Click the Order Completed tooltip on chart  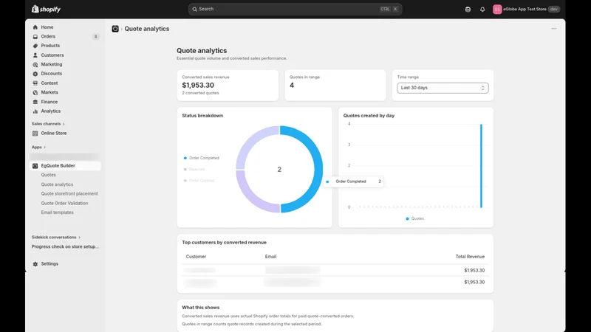354,181
